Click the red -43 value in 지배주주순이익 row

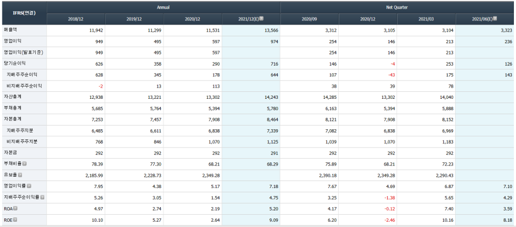pos(391,75)
